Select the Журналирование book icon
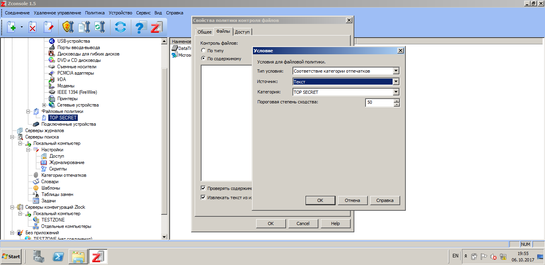 tap(44, 162)
